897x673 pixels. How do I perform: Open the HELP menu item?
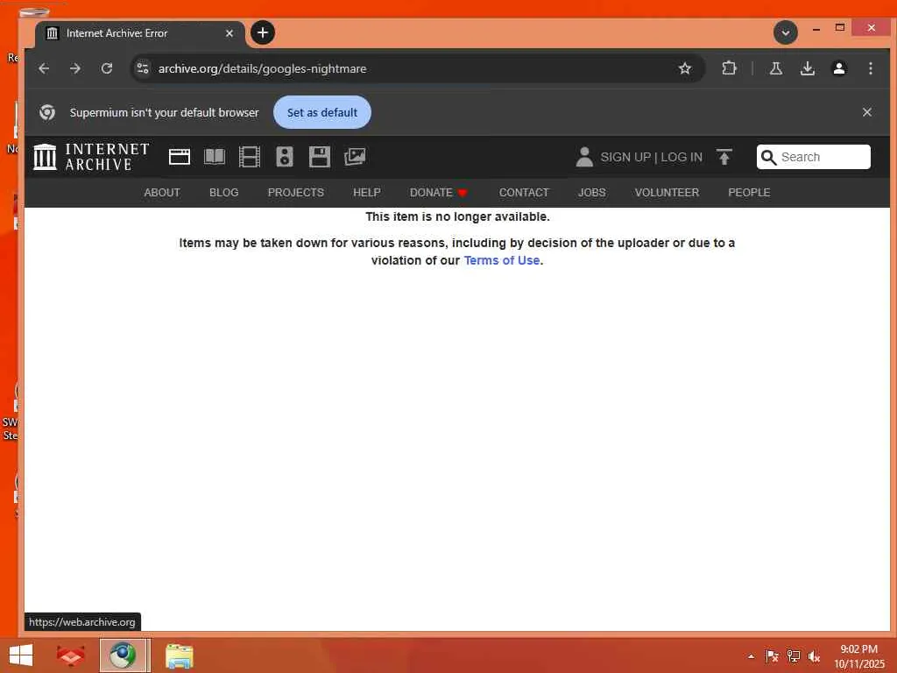point(367,193)
